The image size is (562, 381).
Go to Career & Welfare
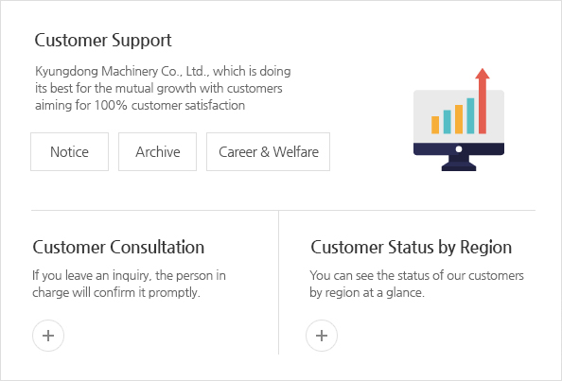pyautogui.click(x=268, y=152)
